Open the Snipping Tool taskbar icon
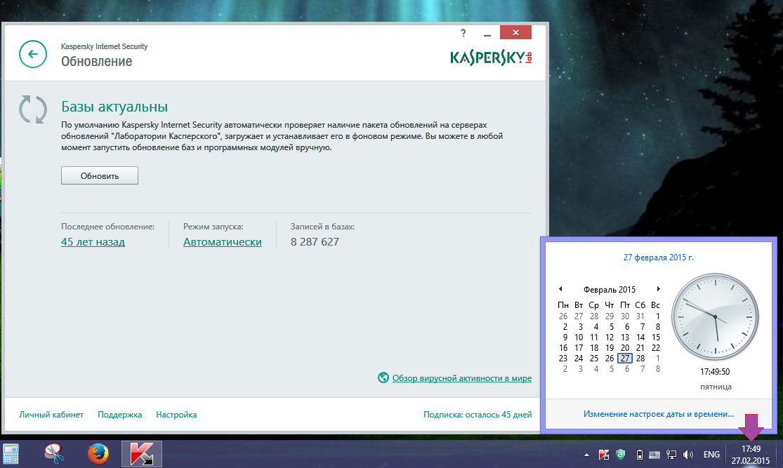783x468 pixels. [54, 454]
